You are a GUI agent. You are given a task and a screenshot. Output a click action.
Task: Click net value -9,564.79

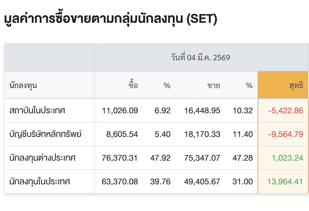pyautogui.click(x=285, y=134)
